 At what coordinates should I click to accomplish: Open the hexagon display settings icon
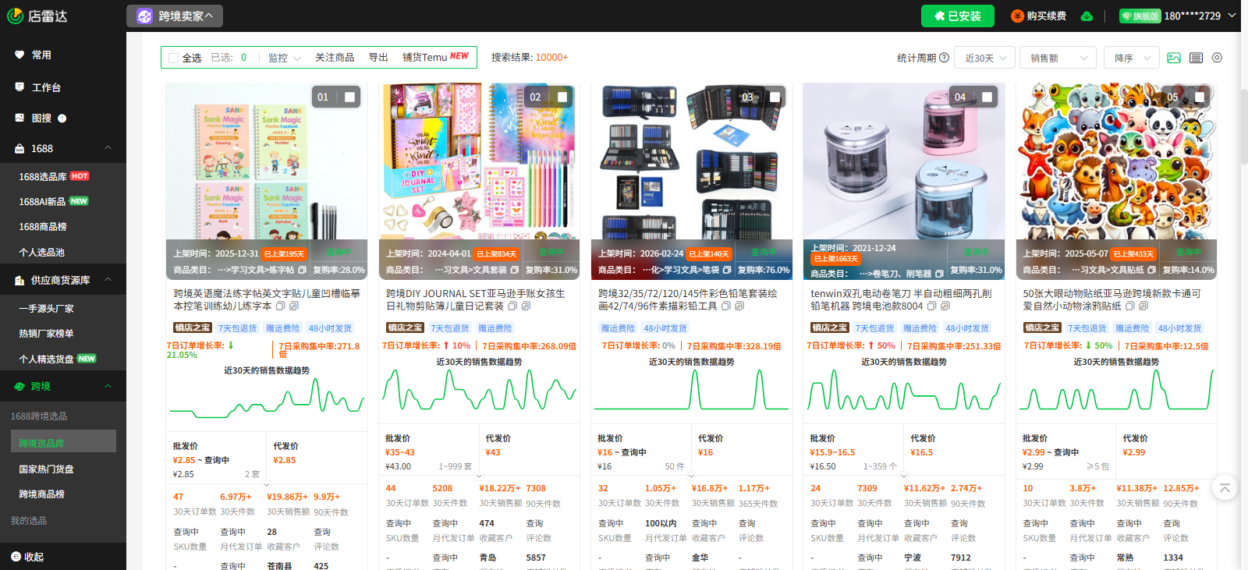(1217, 58)
